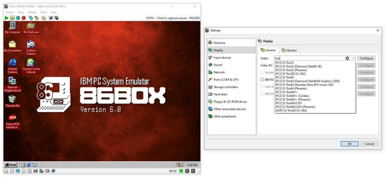Click the green Run/Resume toolbar icon
Viewport: 387px width, 177px height.
click(x=6, y=18)
